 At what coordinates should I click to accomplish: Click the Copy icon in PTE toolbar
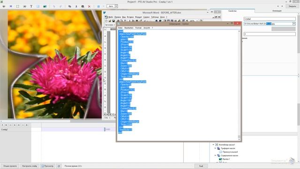70,6
